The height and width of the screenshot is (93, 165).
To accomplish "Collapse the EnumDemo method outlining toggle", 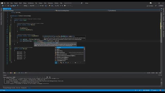I will [11, 36].
